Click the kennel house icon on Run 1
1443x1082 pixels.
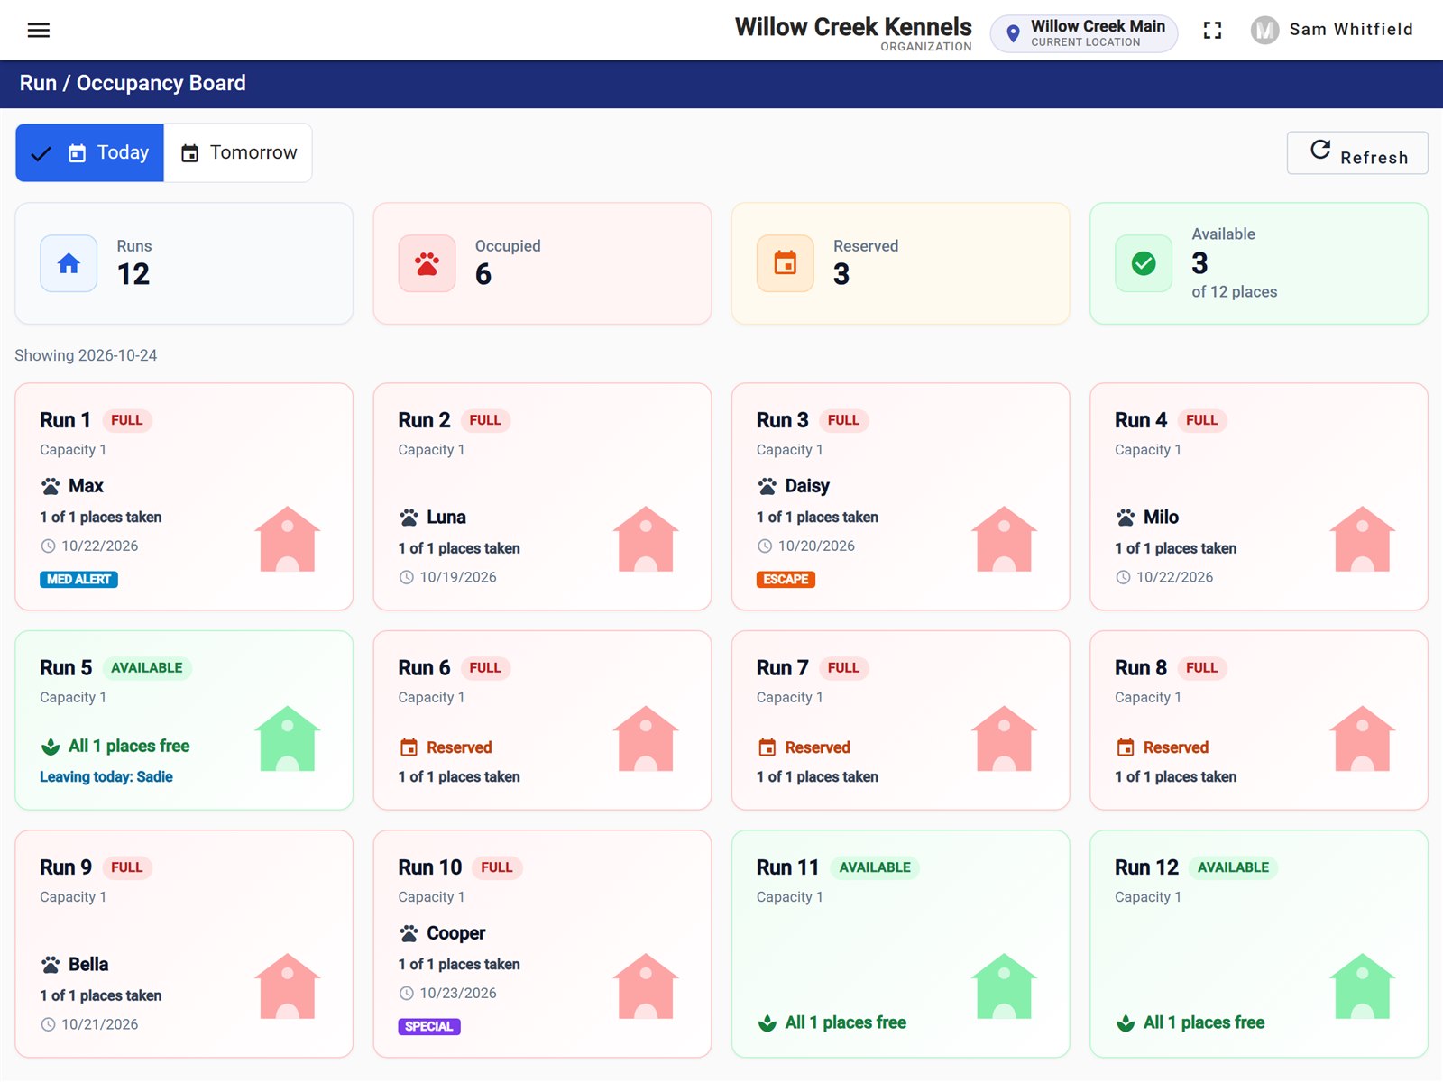click(288, 539)
